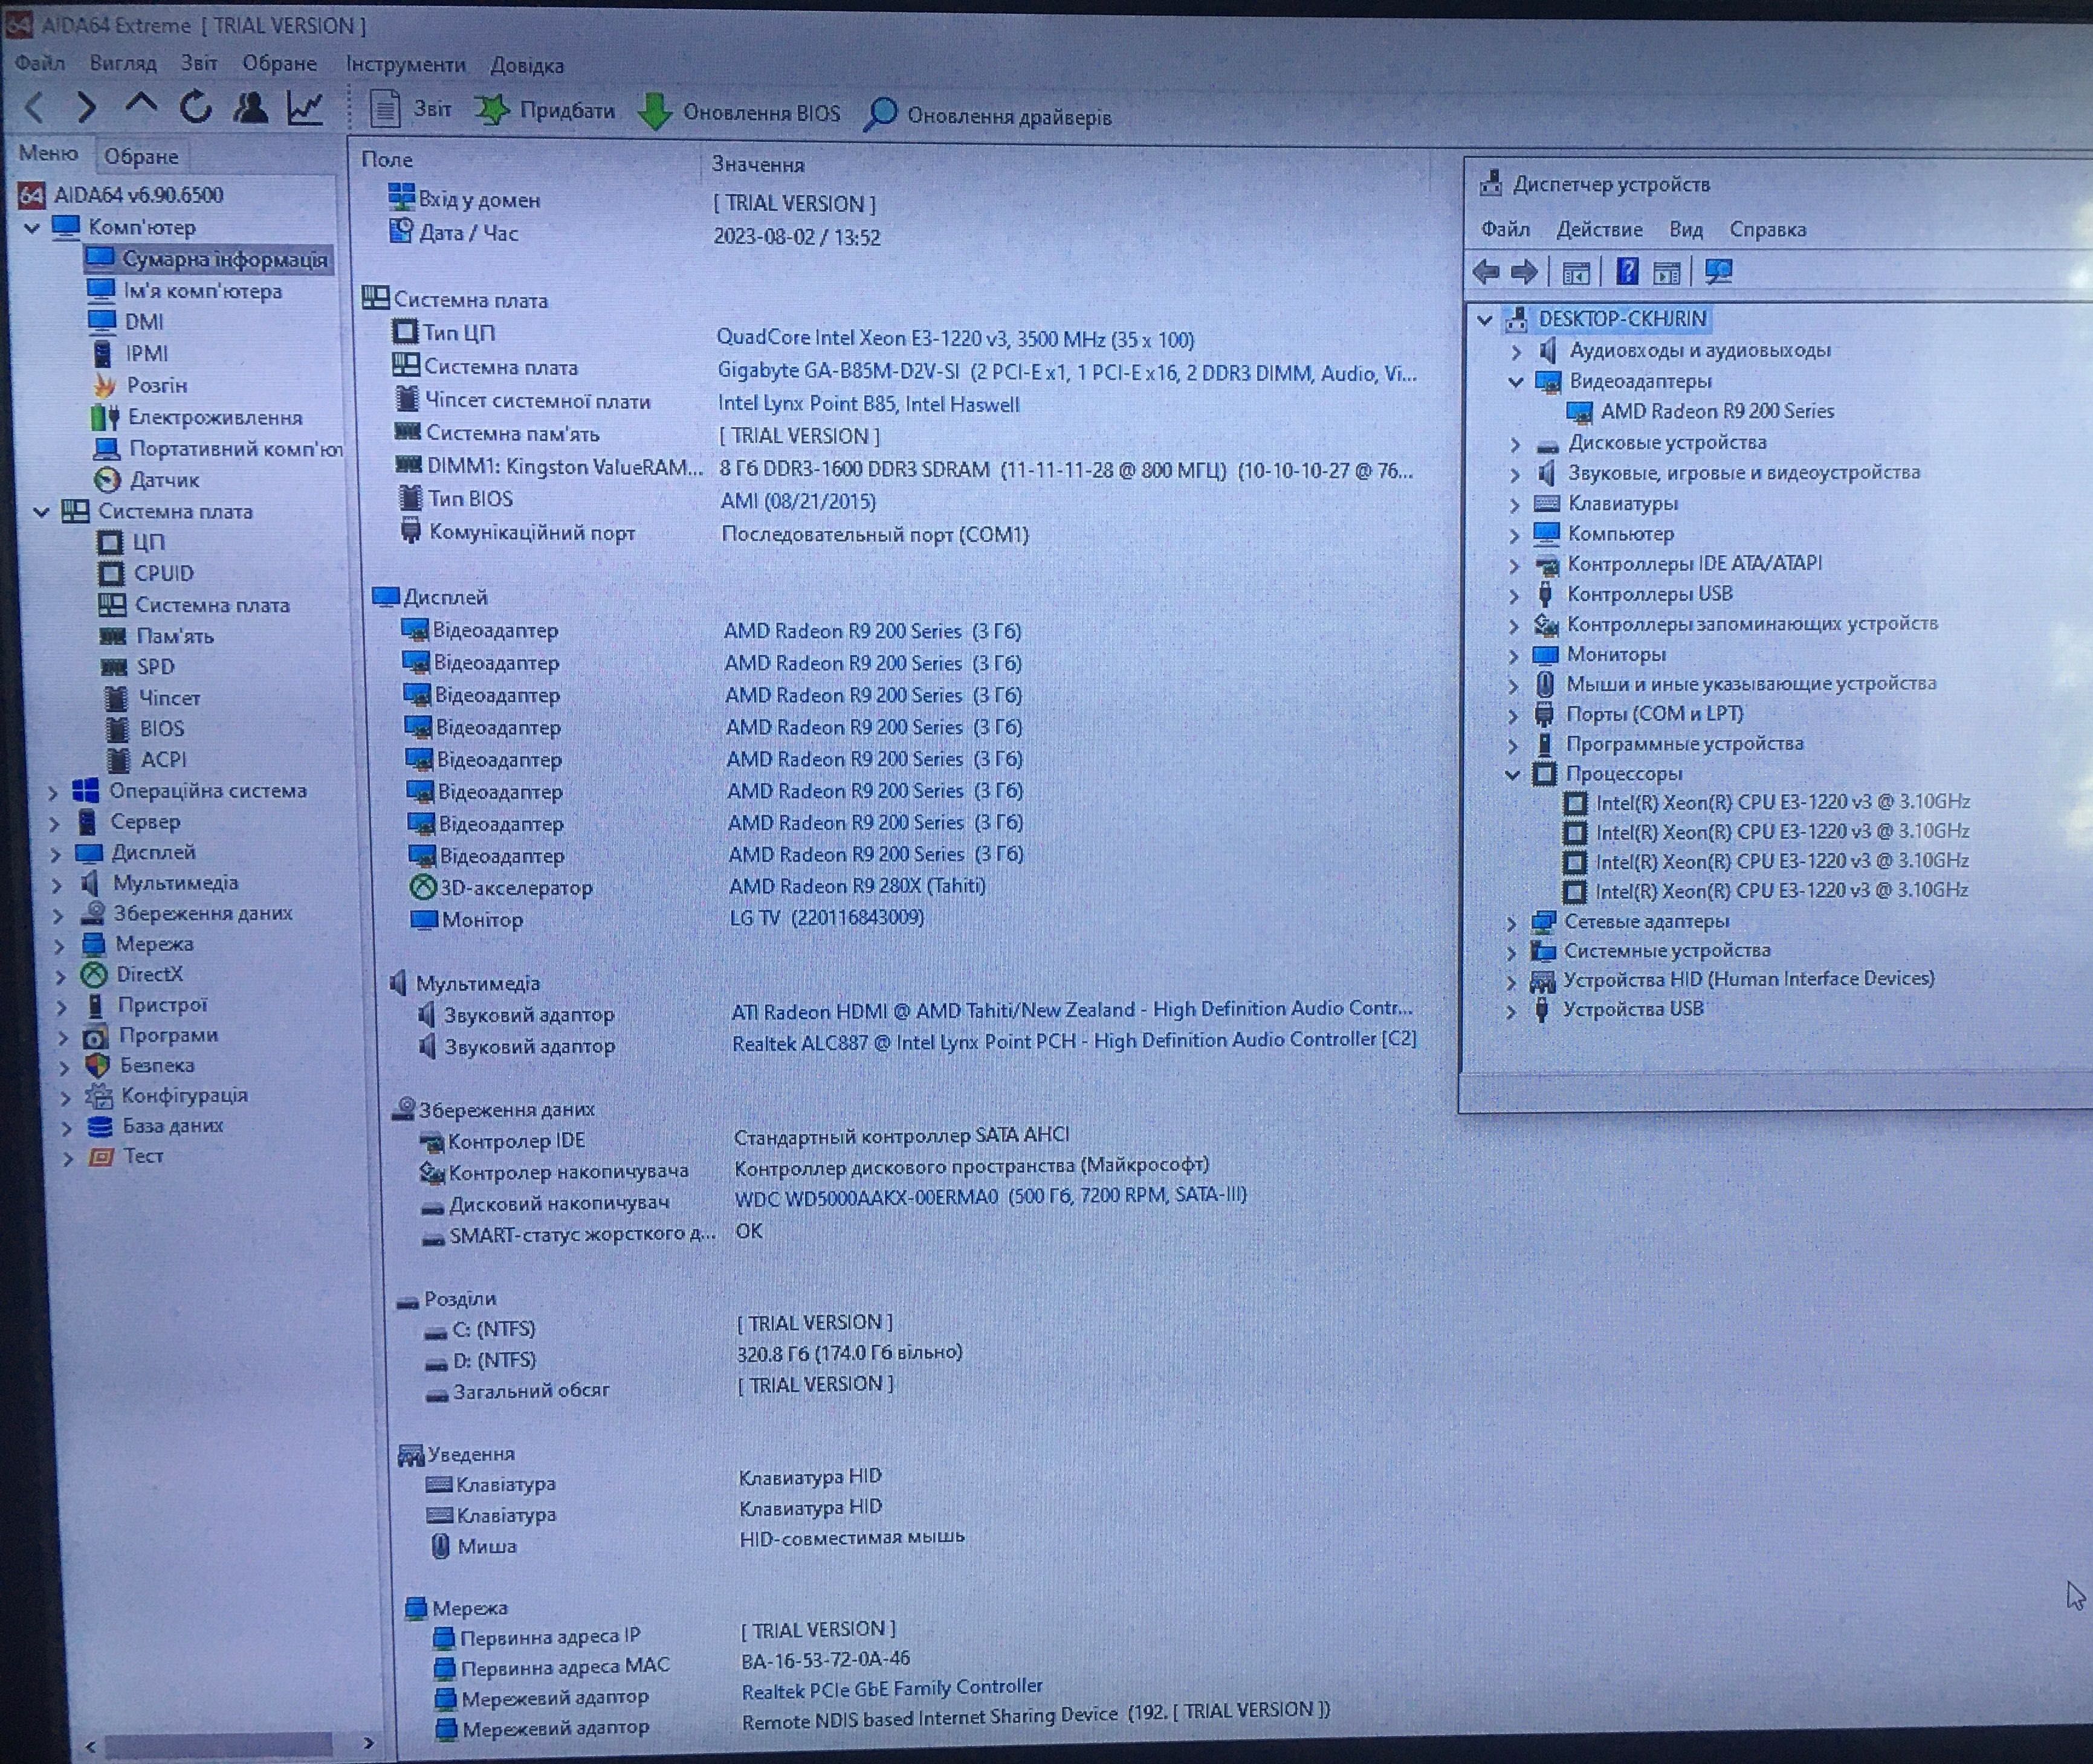Open the Вигляд menu
Viewport: 2093px width, 1764px height.
[123, 63]
